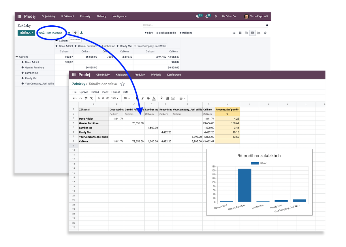Open Konfigurace in the pivot window navbar
This screenshot has height=247, width=346.
click(120, 16)
